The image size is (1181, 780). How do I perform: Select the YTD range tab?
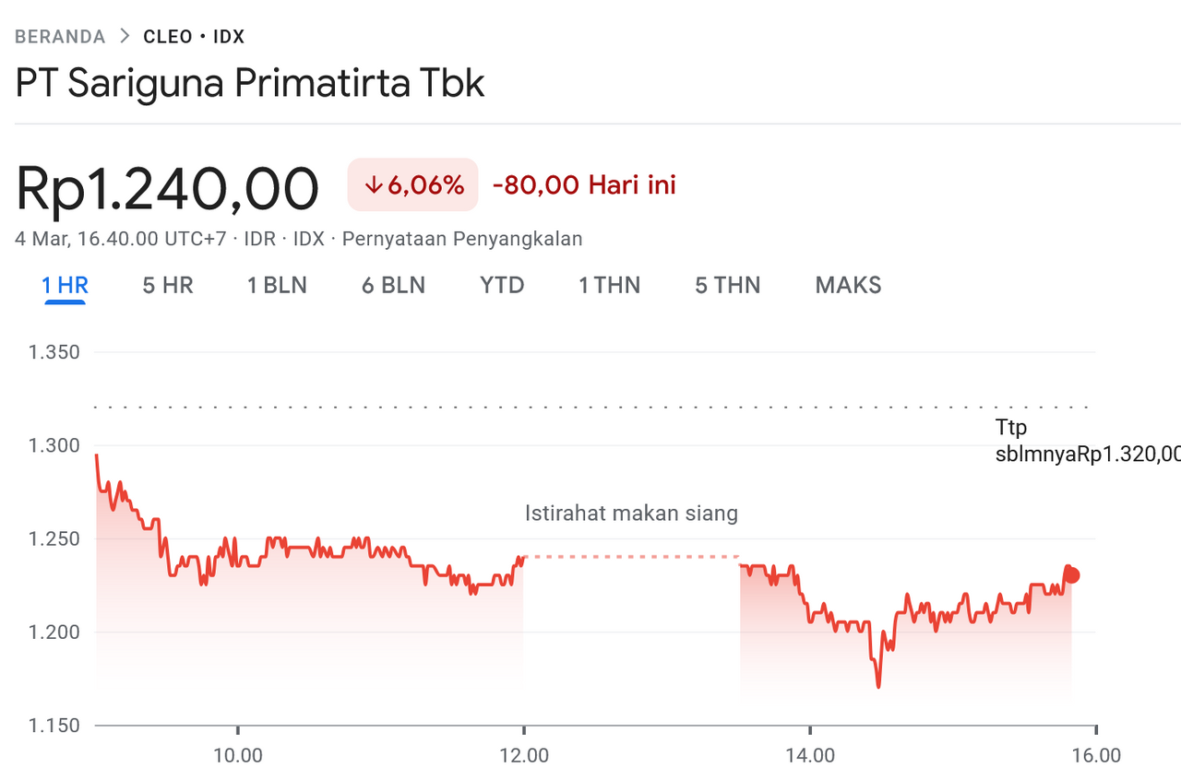(x=502, y=285)
